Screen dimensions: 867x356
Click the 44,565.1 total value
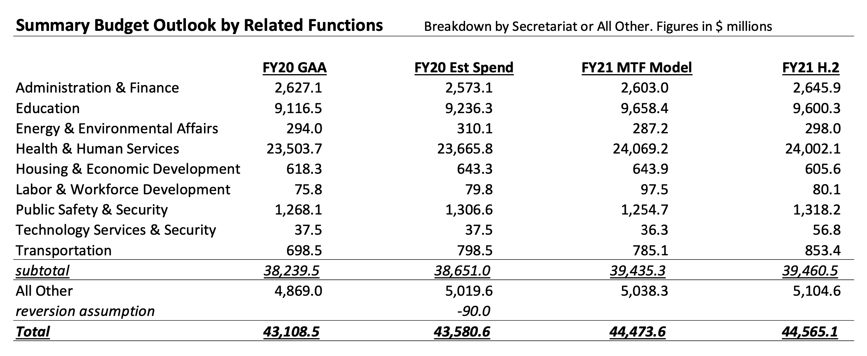click(810, 332)
